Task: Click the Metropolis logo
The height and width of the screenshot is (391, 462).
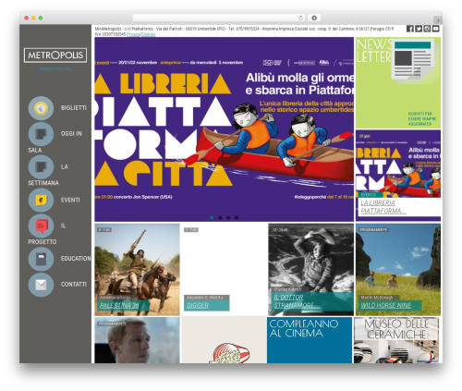Action: tap(55, 55)
